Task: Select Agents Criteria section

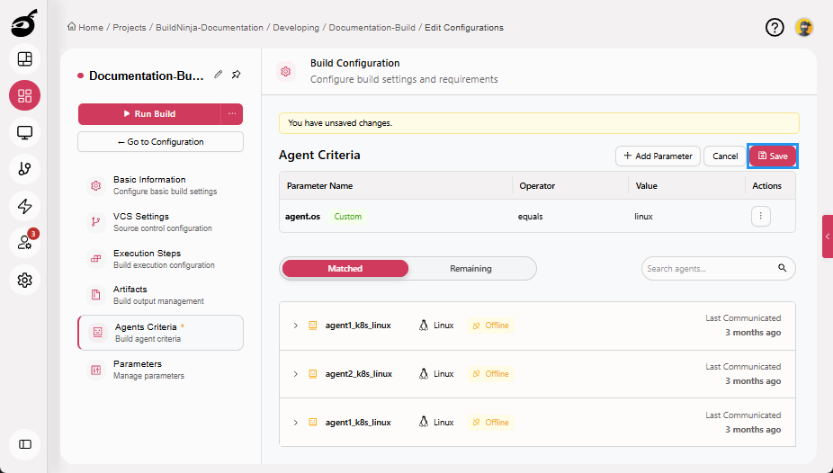Action: tap(160, 333)
